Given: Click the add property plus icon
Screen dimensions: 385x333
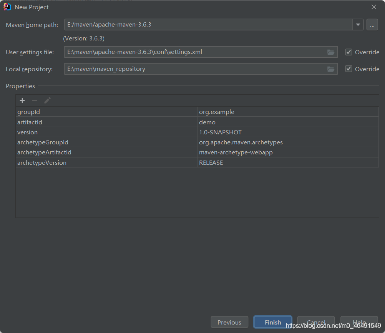Looking at the screenshot, I should 22,100.
